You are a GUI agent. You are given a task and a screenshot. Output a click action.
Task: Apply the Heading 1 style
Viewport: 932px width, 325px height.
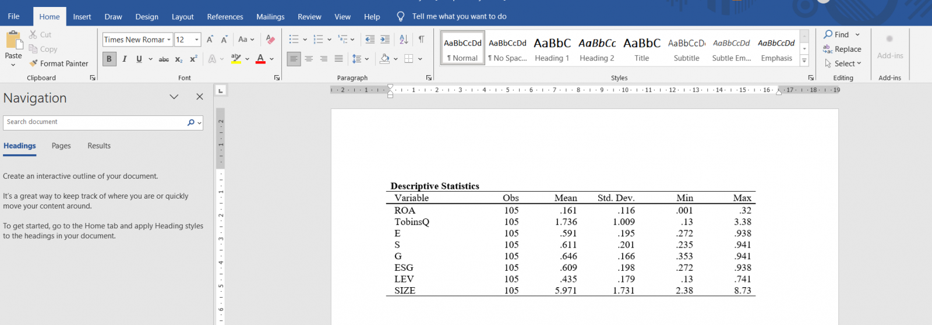coord(552,50)
